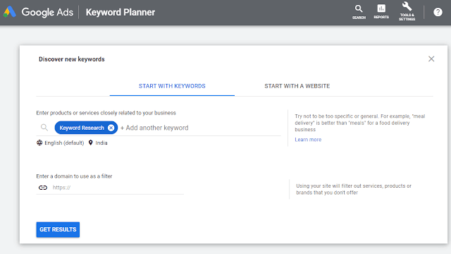Click the magnifier icon in keyword field
This screenshot has height=254, width=451.
44,127
